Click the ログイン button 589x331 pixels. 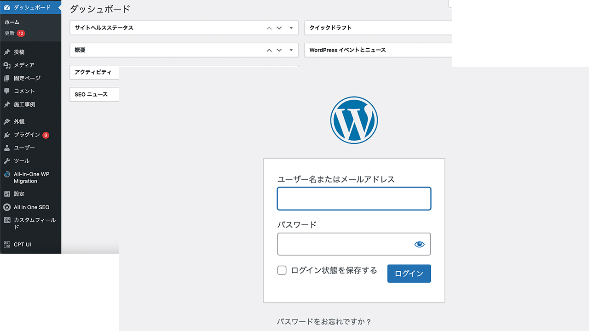(409, 274)
